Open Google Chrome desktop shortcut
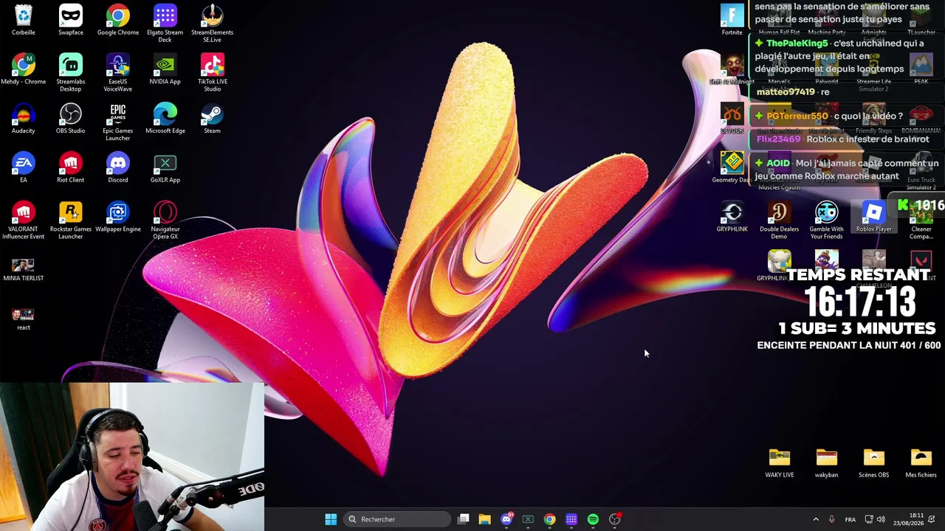945x531 pixels. tap(118, 20)
